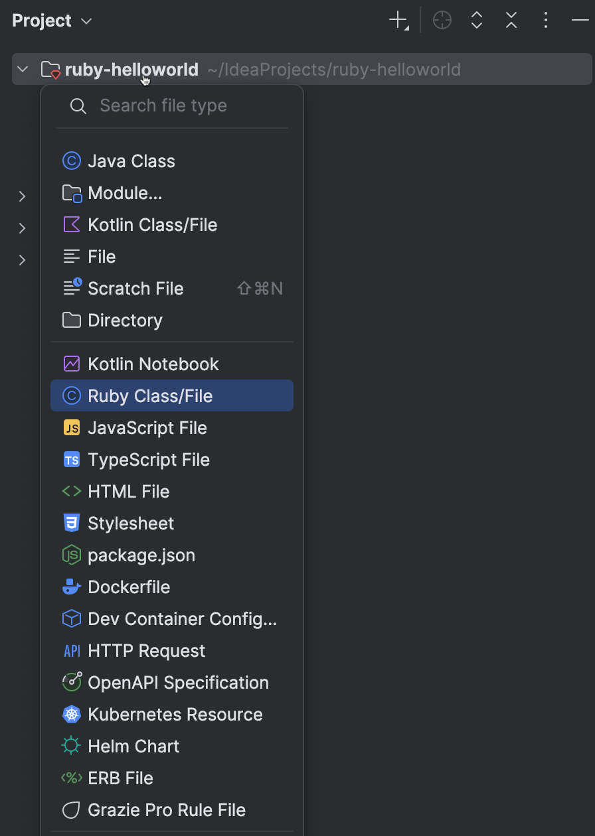Open the new file plus icon dropdown
This screenshot has width=595, height=836.
396,20
